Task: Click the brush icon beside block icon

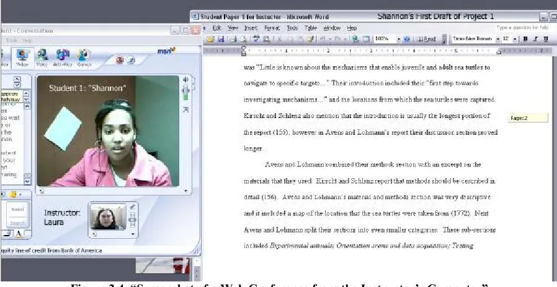Action: coord(131,61)
